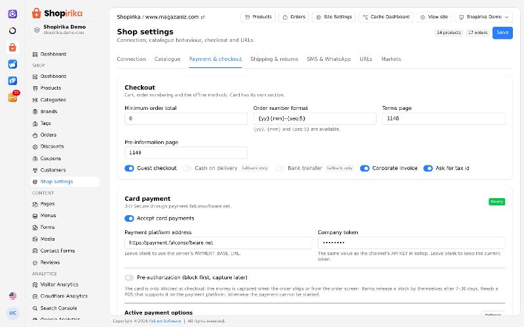Click the Pages icon in sidebar

click(x=35, y=204)
